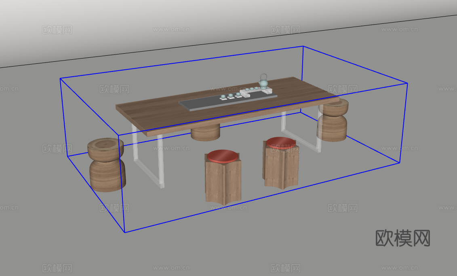Screen dimensions: 457x276
Task: Click the bounding box top back corner
Action: [303, 46]
